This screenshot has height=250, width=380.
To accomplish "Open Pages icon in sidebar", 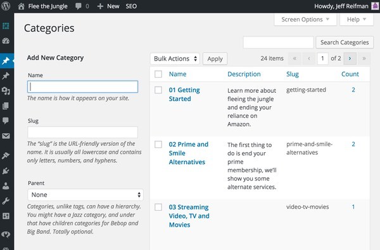I will pos(6,106).
